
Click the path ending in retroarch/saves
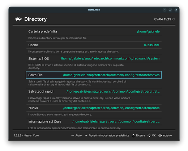point(111,75)
